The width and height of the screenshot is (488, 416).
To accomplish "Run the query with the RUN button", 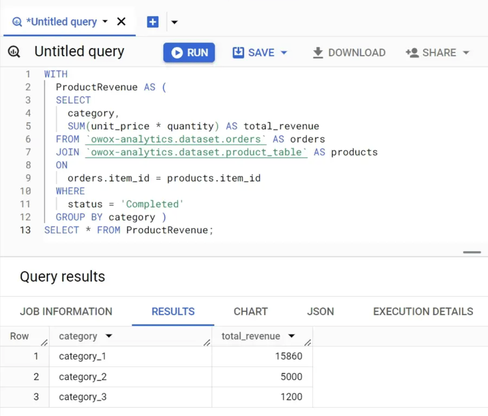I will [189, 53].
